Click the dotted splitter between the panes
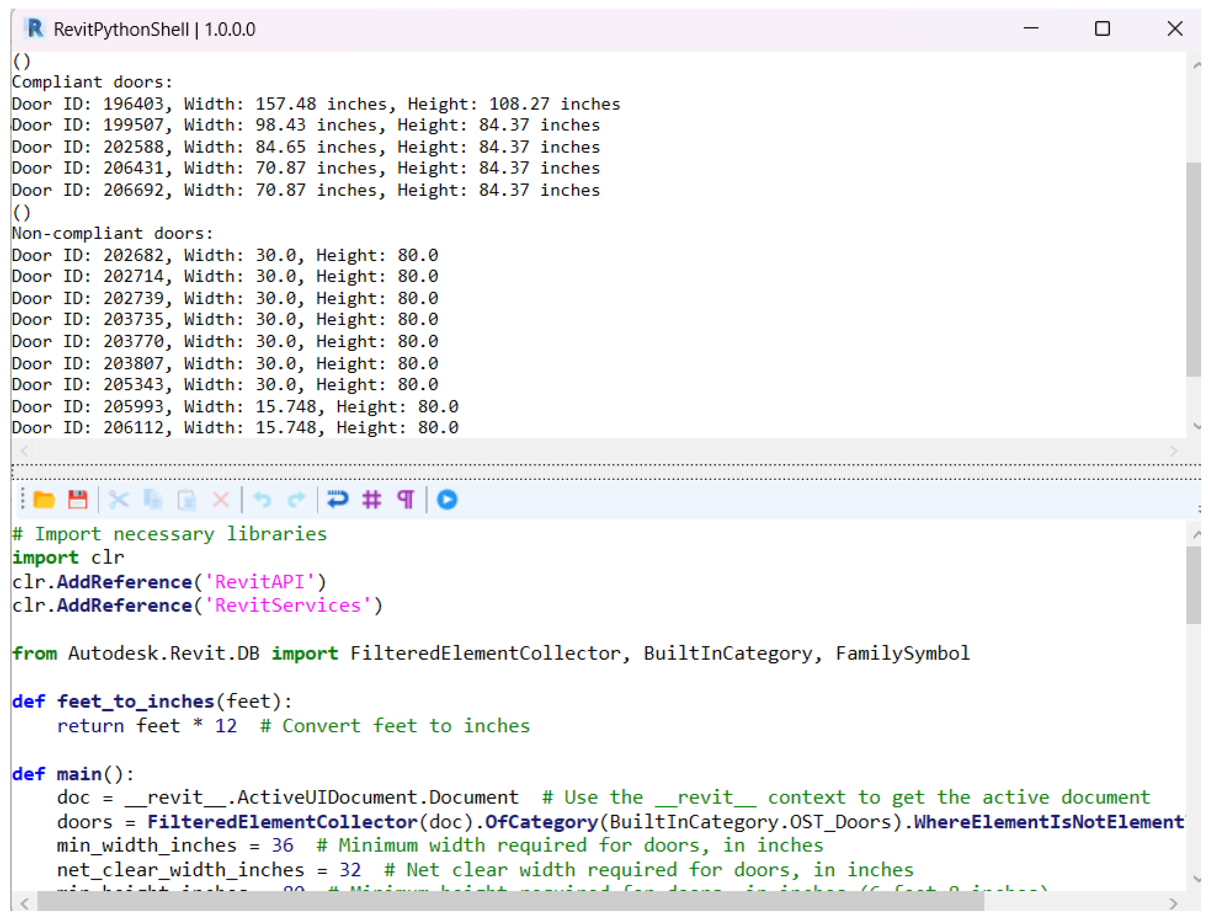This screenshot has width=1208, height=920. pos(603,472)
